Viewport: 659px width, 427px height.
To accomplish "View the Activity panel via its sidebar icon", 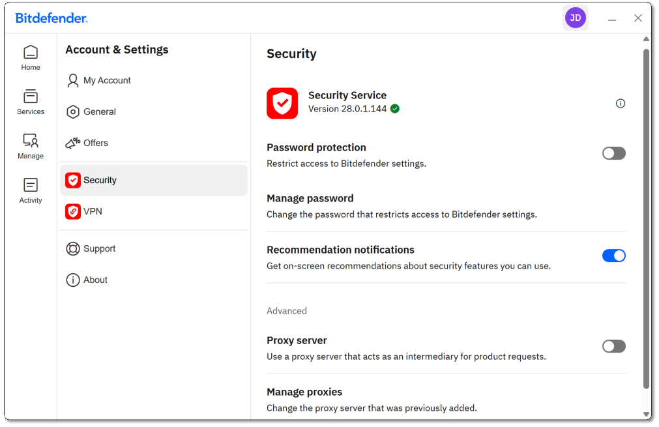I will pyautogui.click(x=30, y=189).
